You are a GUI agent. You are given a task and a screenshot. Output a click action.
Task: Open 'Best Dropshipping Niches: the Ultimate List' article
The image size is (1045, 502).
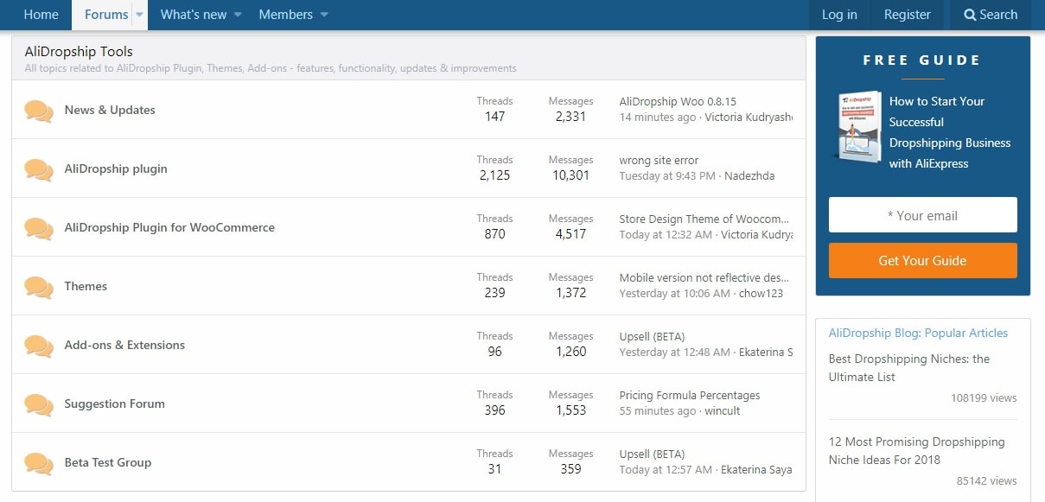[909, 368]
